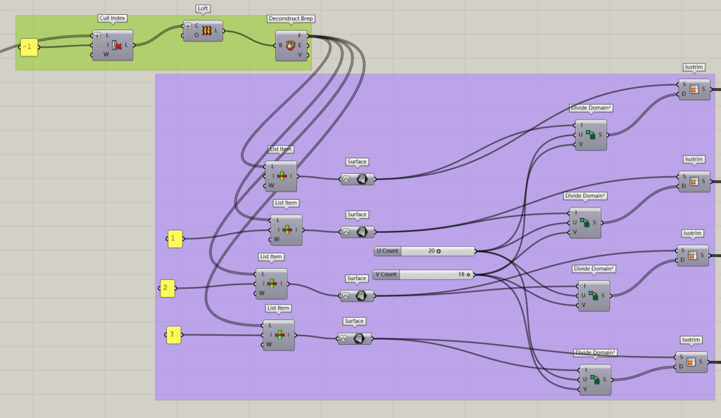The height and width of the screenshot is (418, 721).
Task: Select the yellow panel containing 1
Action: pyautogui.click(x=173, y=239)
